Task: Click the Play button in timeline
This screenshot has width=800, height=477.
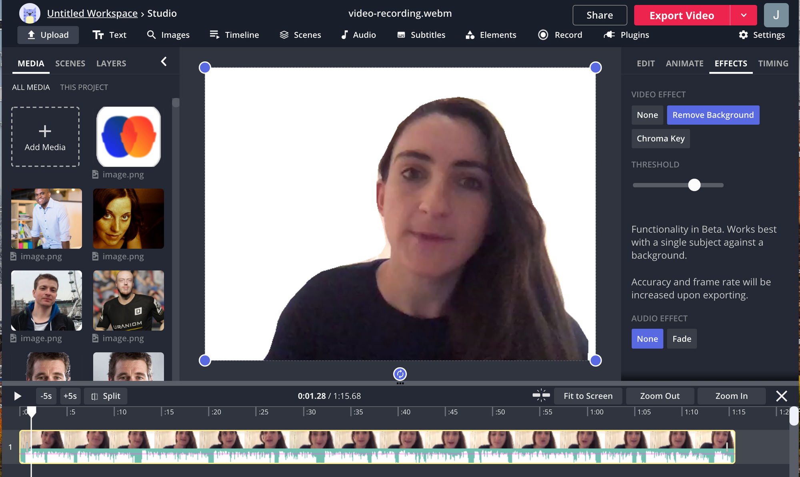Action: (x=17, y=396)
